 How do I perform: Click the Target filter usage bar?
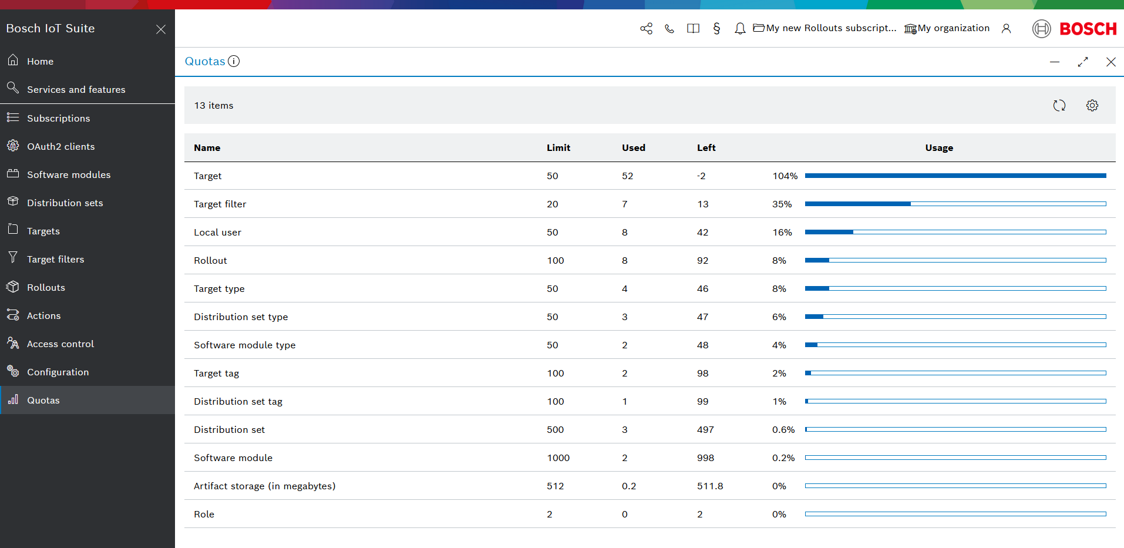click(955, 204)
